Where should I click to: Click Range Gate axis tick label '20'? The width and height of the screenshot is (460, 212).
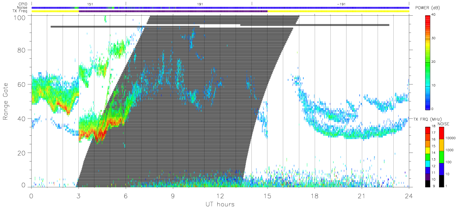pyautogui.click(x=22, y=153)
